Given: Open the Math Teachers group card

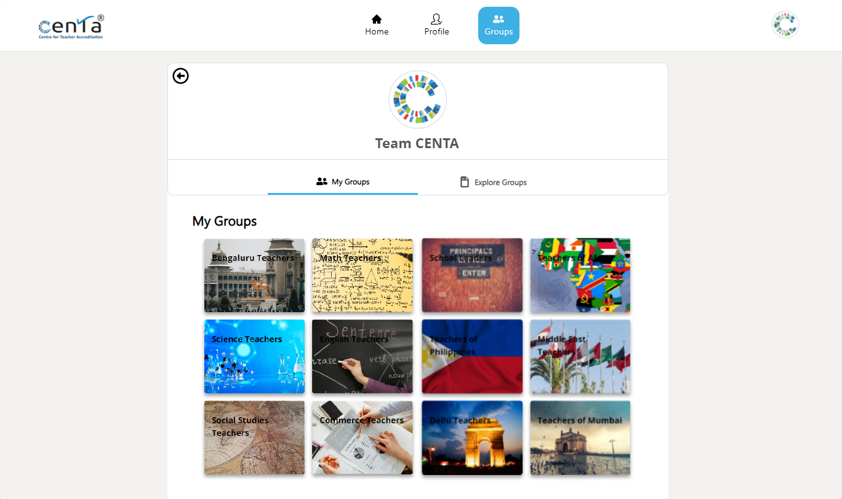Looking at the screenshot, I should pyautogui.click(x=363, y=275).
